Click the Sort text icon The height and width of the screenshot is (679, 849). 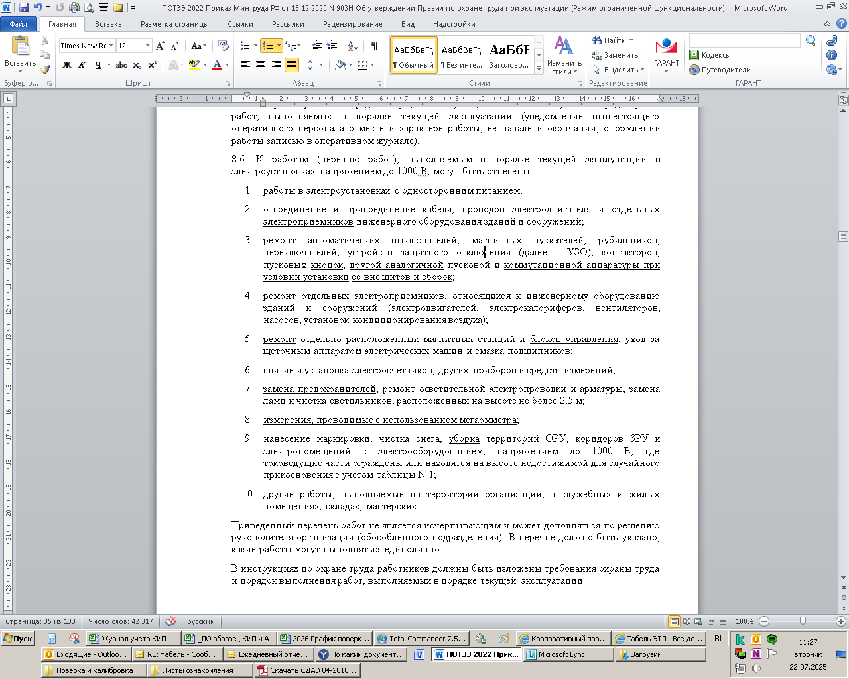[352, 46]
